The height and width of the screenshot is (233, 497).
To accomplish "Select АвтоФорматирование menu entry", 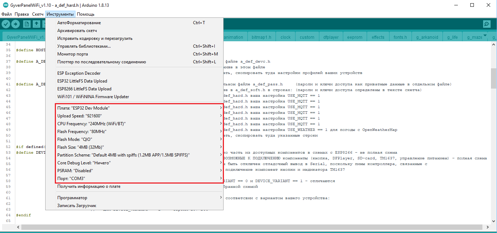I will tap(134, 23).
